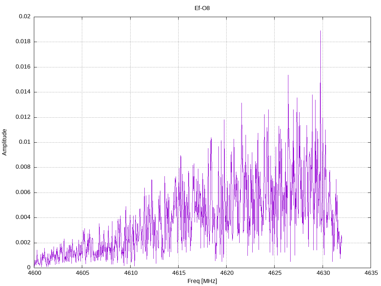Screen dimensions: 381x286
Task: Click the 4625 x-axis tick label
Action: coord(275,273)
